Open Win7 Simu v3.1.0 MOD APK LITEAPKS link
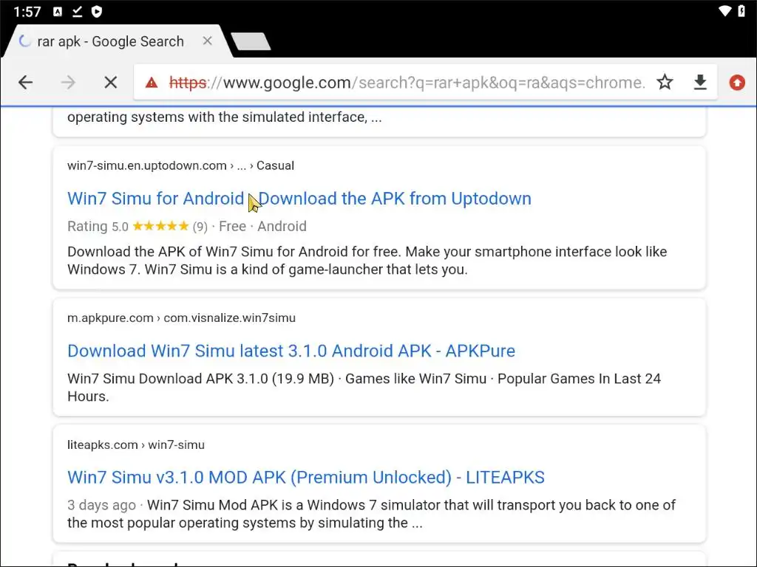The width and height of the screenshot is (757, 567). point(305,477)
